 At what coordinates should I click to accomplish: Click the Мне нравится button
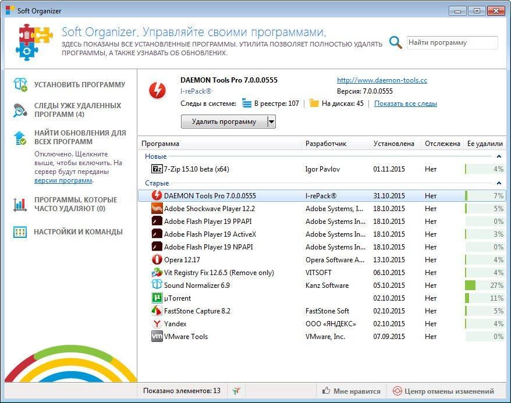[x=352, y=391]
